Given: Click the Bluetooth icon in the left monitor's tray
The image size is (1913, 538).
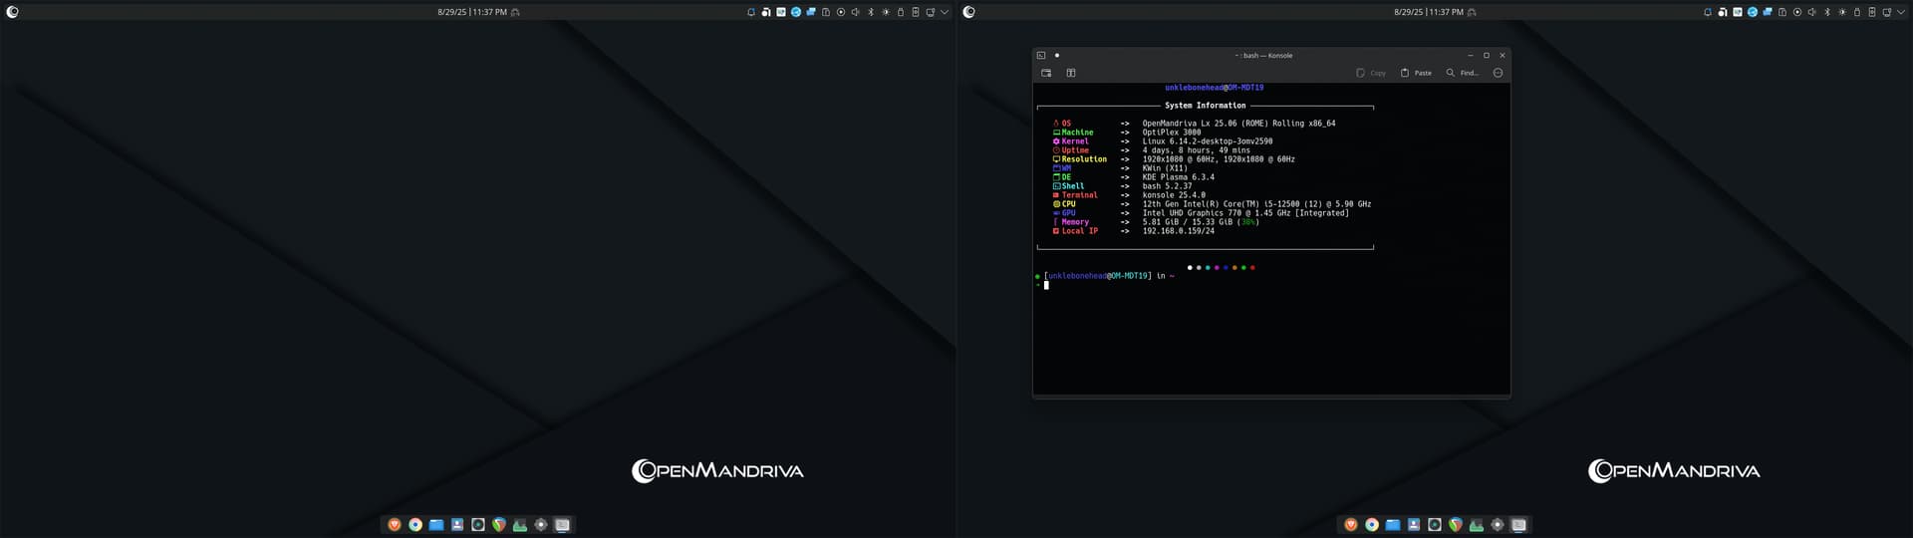Looking at the screenshot, I should coord(871,12).
